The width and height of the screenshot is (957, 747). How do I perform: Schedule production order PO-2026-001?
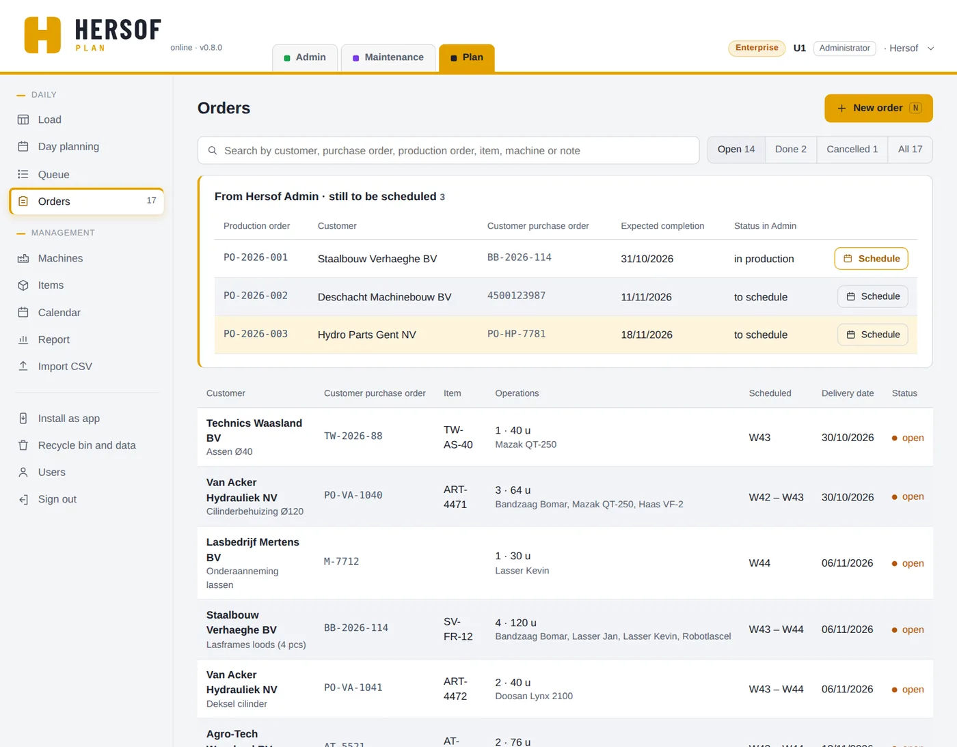point(872,259)
